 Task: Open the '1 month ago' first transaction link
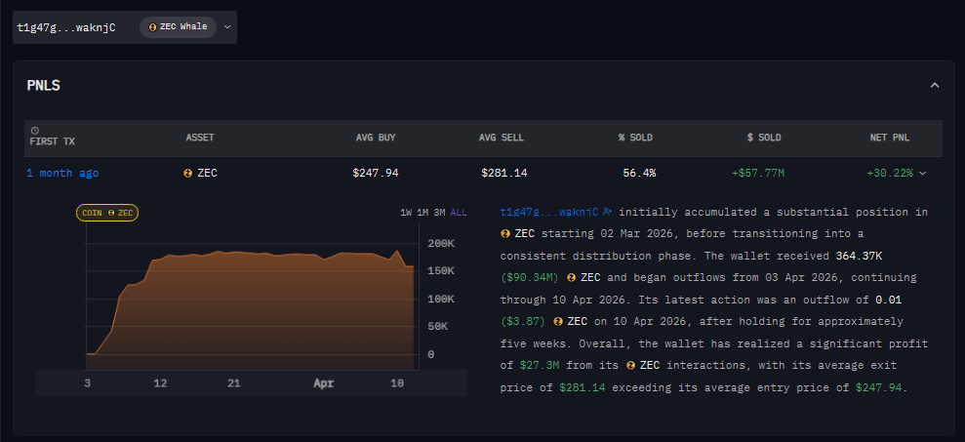pos(62,173)
